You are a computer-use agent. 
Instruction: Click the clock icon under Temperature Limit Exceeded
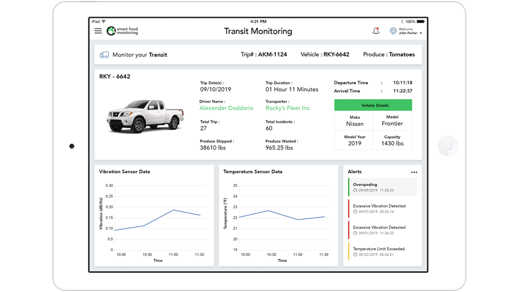(x=355, y=254)
